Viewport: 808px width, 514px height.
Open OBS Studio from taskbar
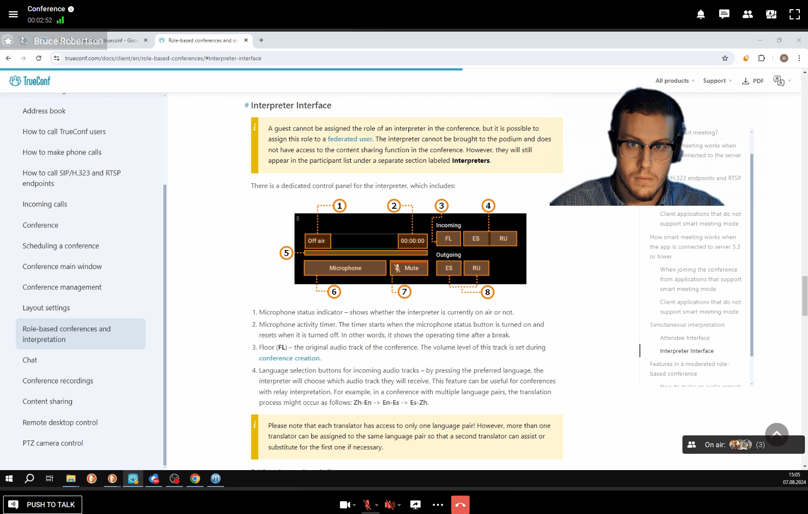click(175, 479)
